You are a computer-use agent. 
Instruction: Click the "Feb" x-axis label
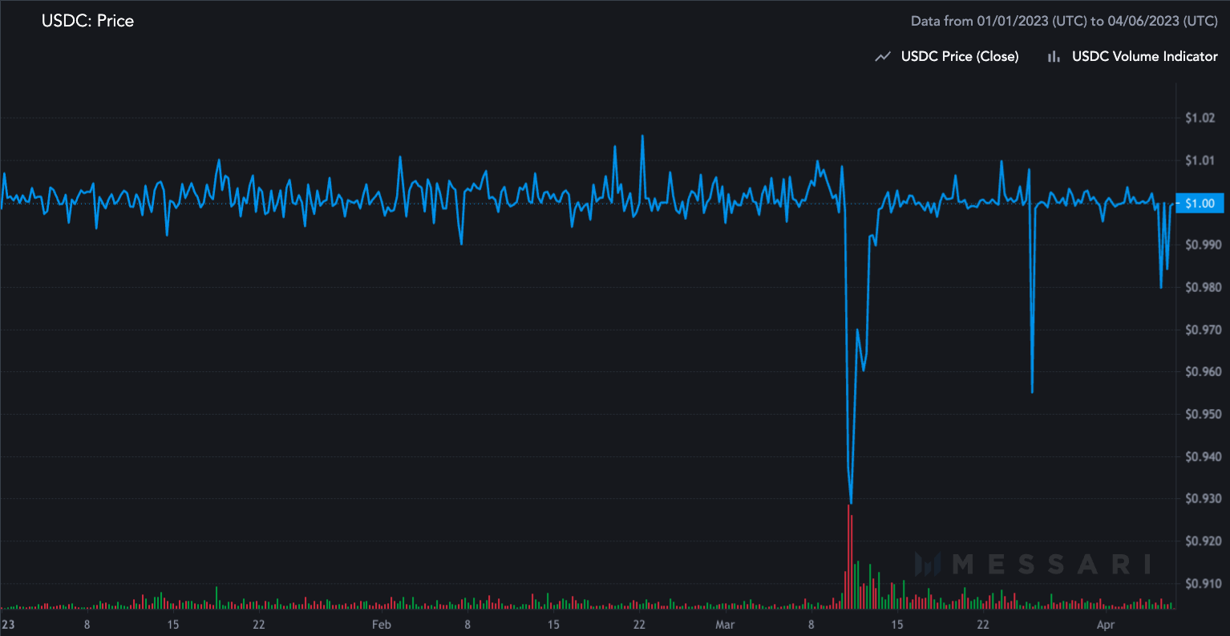(381, 624)
